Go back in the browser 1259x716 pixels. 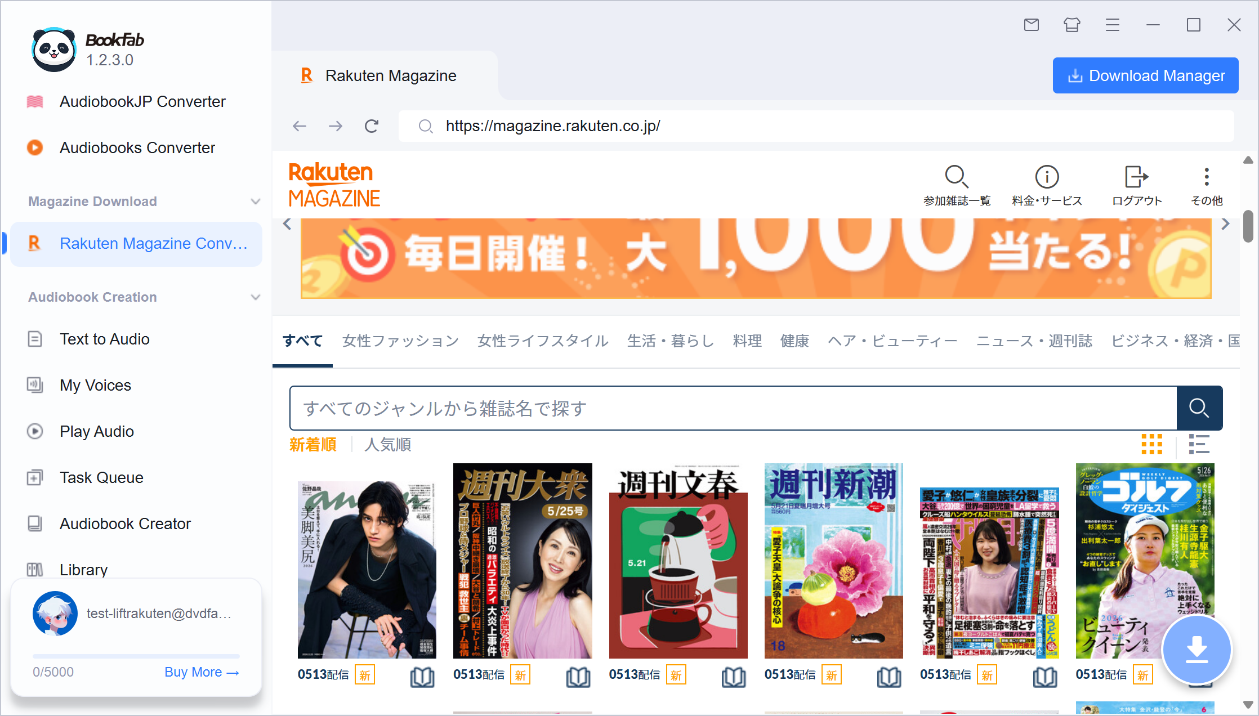click(300, 126)
